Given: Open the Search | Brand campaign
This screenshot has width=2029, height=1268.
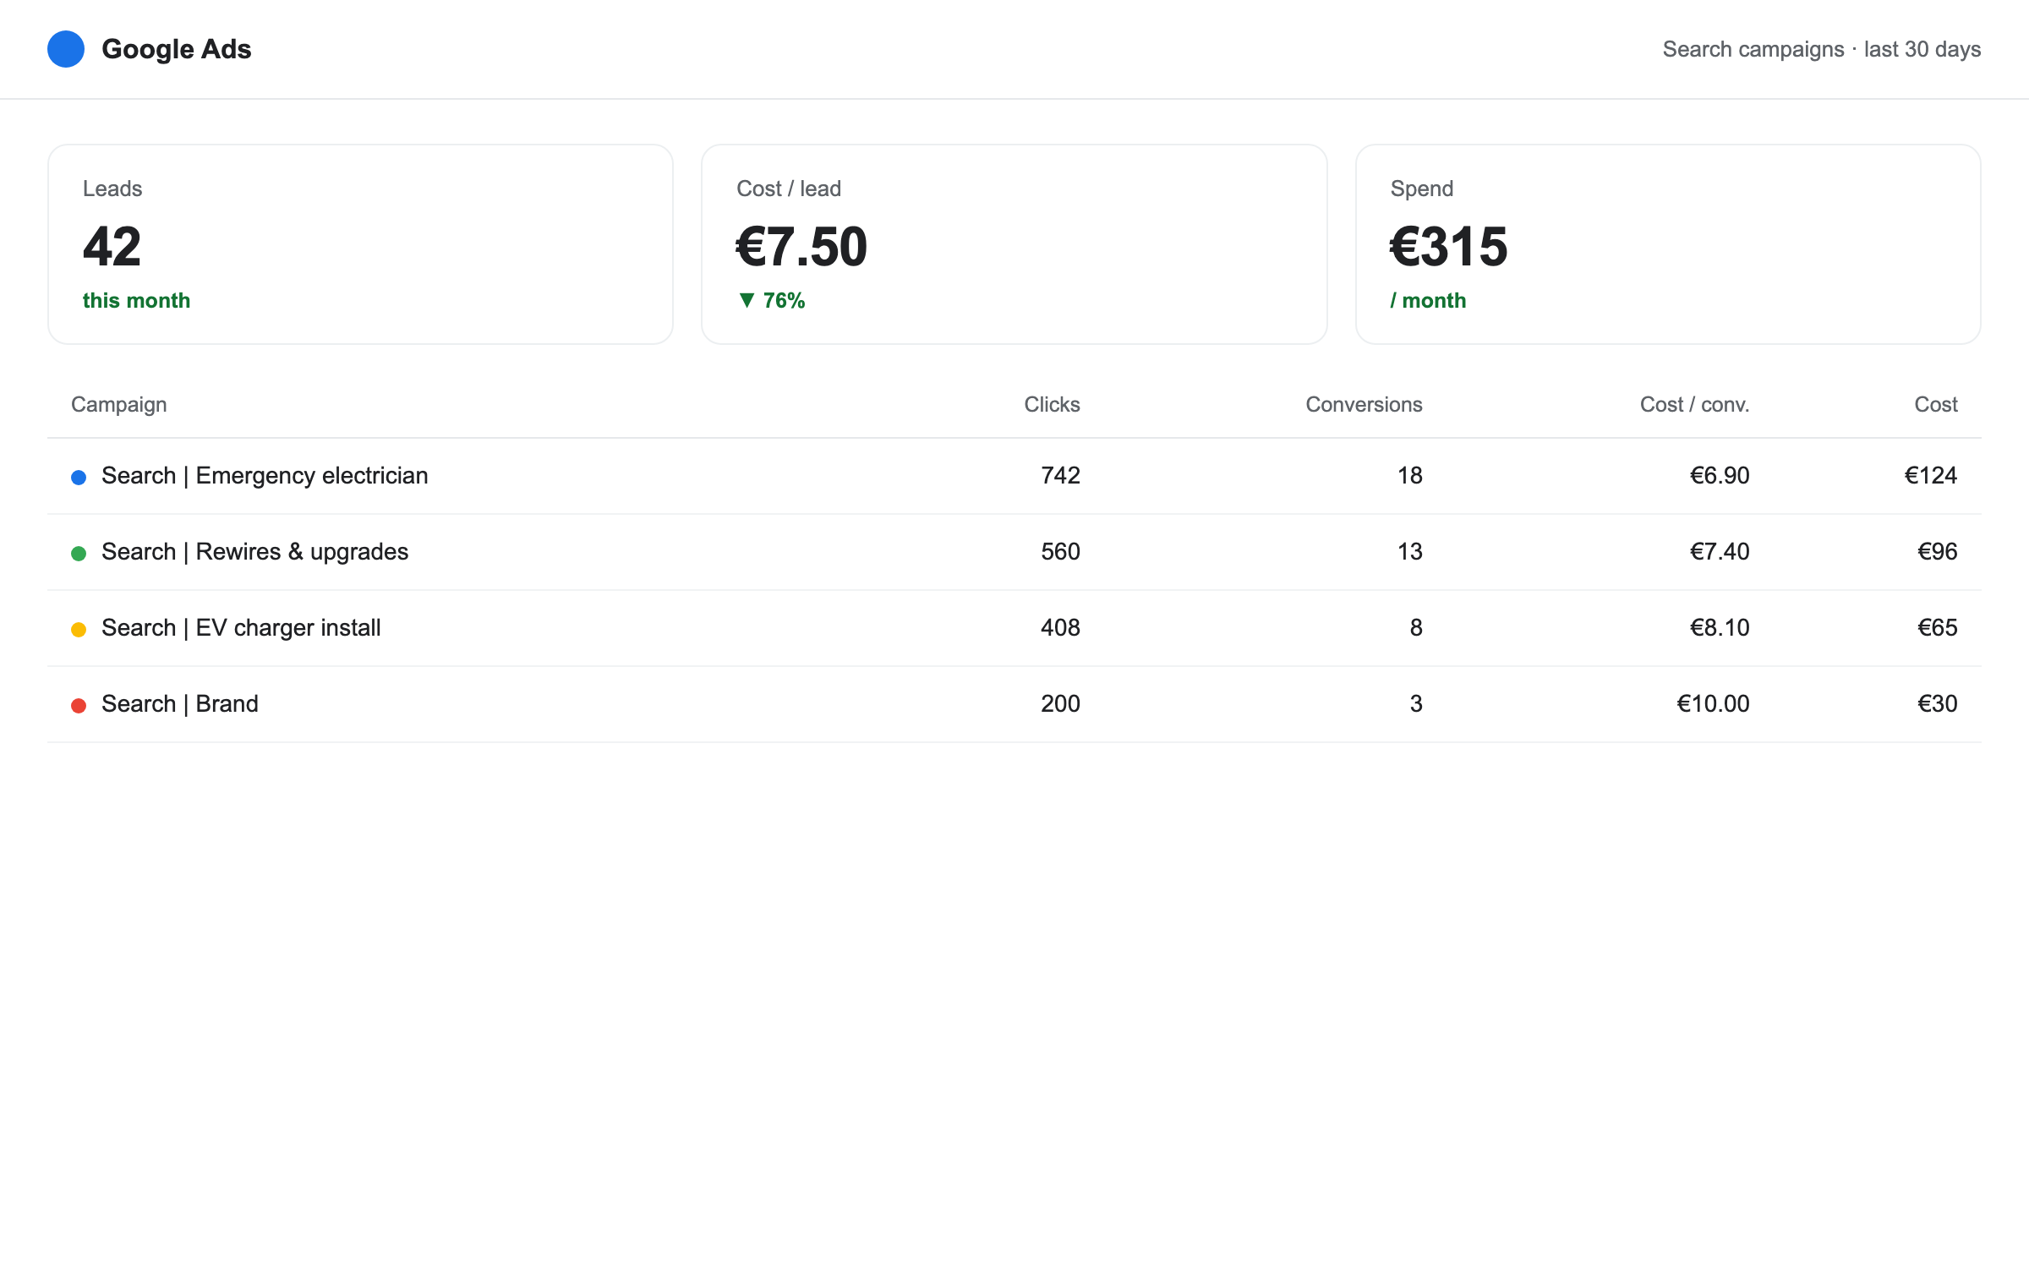Looking at the screenshot, I should [180, 704].
